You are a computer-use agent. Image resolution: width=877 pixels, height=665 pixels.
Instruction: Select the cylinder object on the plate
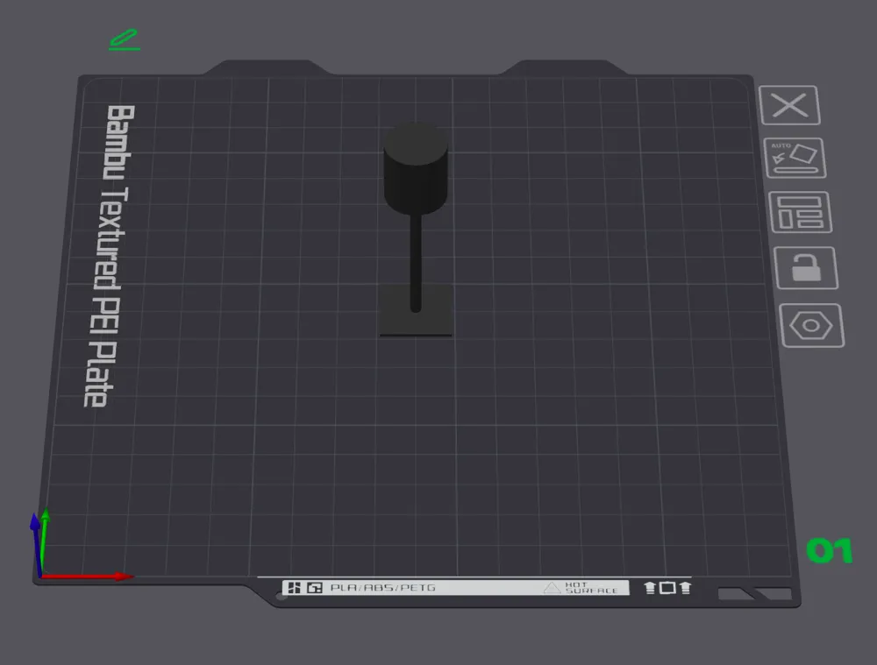tap(416, 168)
